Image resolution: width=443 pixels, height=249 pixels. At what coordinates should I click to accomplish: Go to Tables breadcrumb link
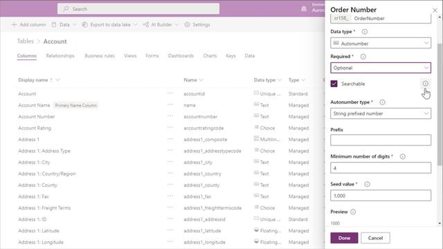coord(25,41)
